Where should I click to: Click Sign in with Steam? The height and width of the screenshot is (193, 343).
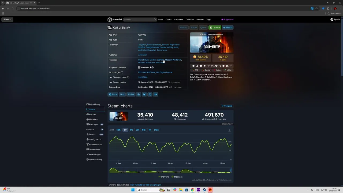pyautogui.click(x=335, y=20)
